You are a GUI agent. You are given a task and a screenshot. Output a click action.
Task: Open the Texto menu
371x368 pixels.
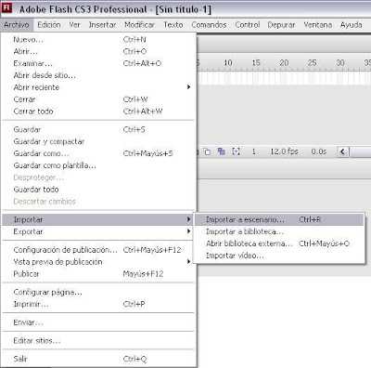[173, 24]
